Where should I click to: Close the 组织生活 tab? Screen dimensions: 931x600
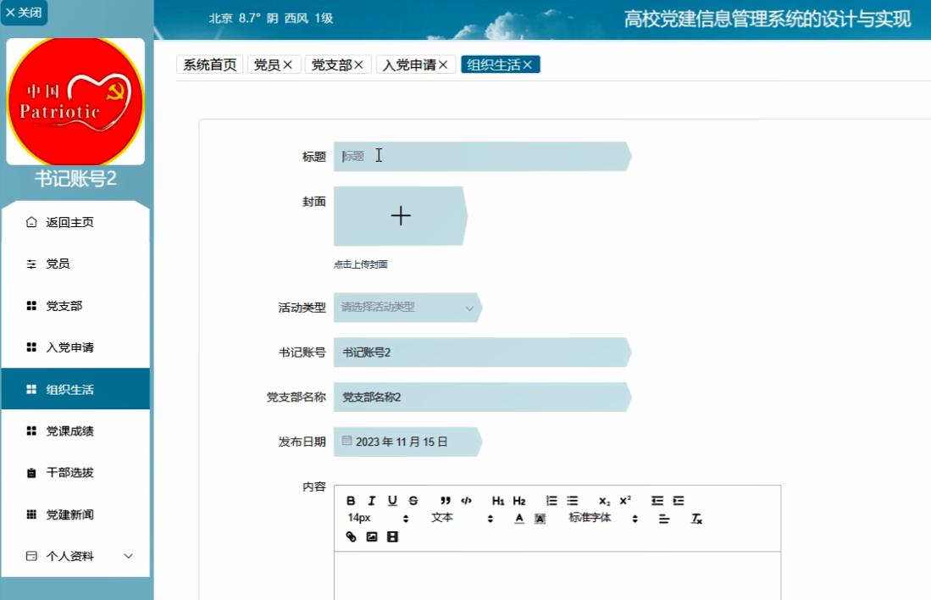(527, 64)
